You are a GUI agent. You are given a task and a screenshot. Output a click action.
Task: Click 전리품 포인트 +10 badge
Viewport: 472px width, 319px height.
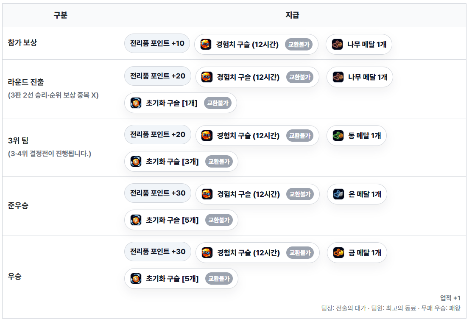point(157,44)
